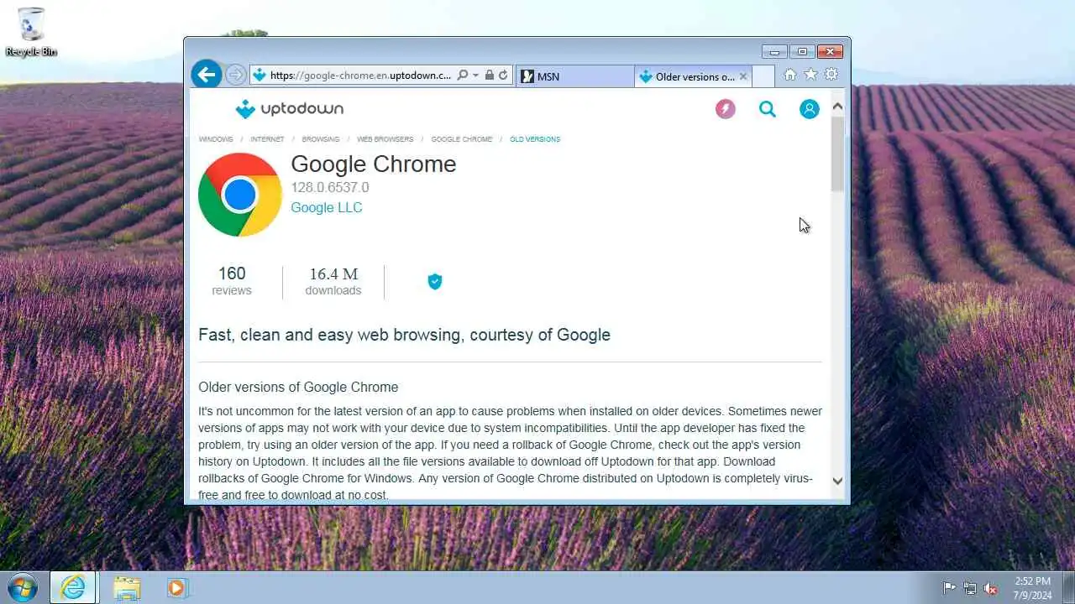Open IE Tools gear icon
The width and height of the screenshot is (1075, 604).
(831, 75)
